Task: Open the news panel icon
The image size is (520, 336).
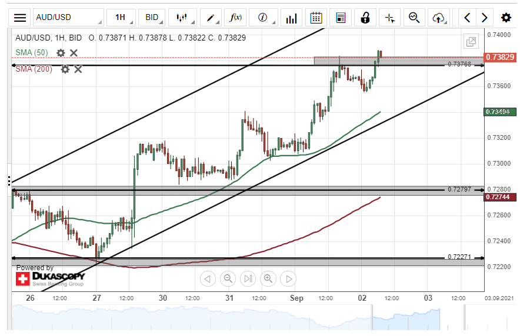Action: click(x=341, y=18)
